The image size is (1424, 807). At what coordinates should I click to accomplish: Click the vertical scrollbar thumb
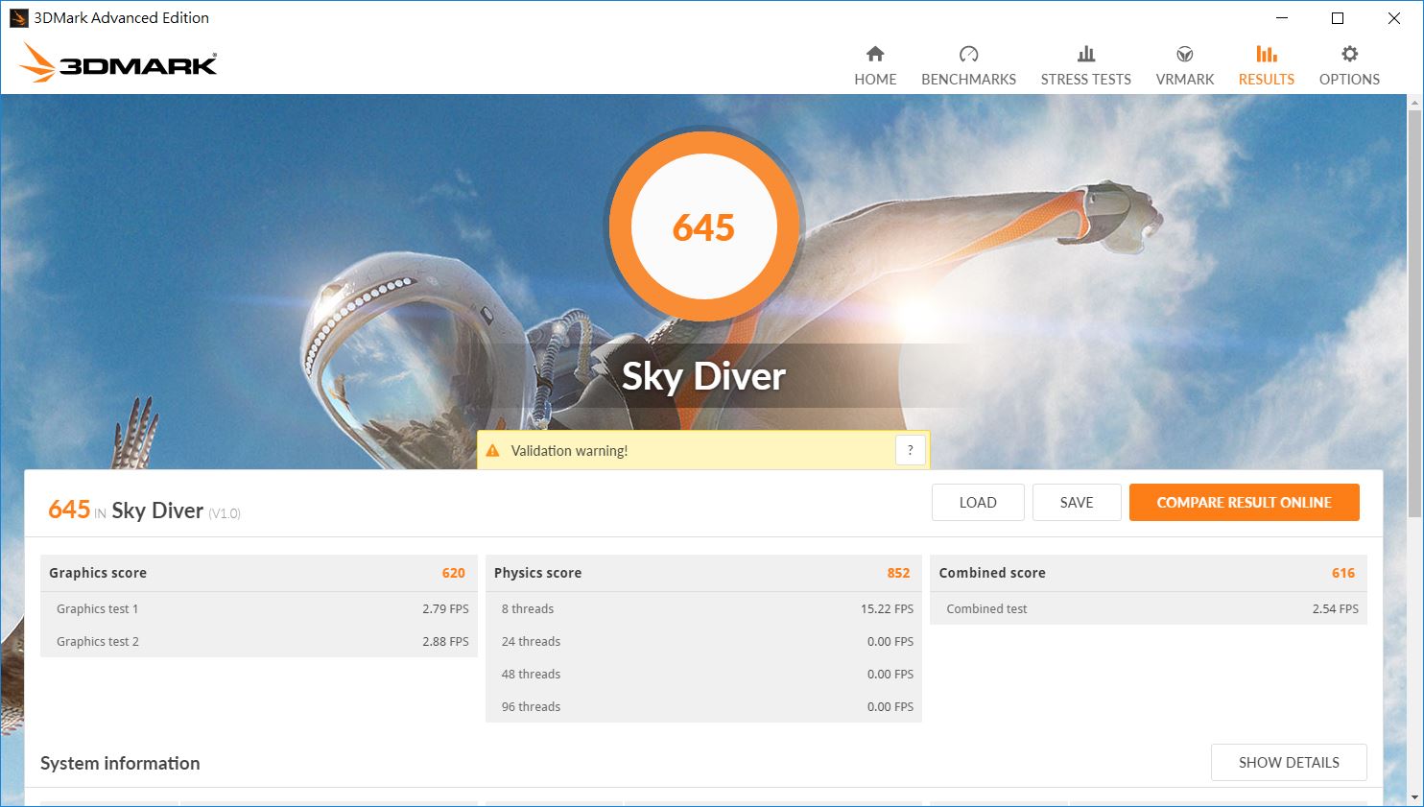point(1414,314)
